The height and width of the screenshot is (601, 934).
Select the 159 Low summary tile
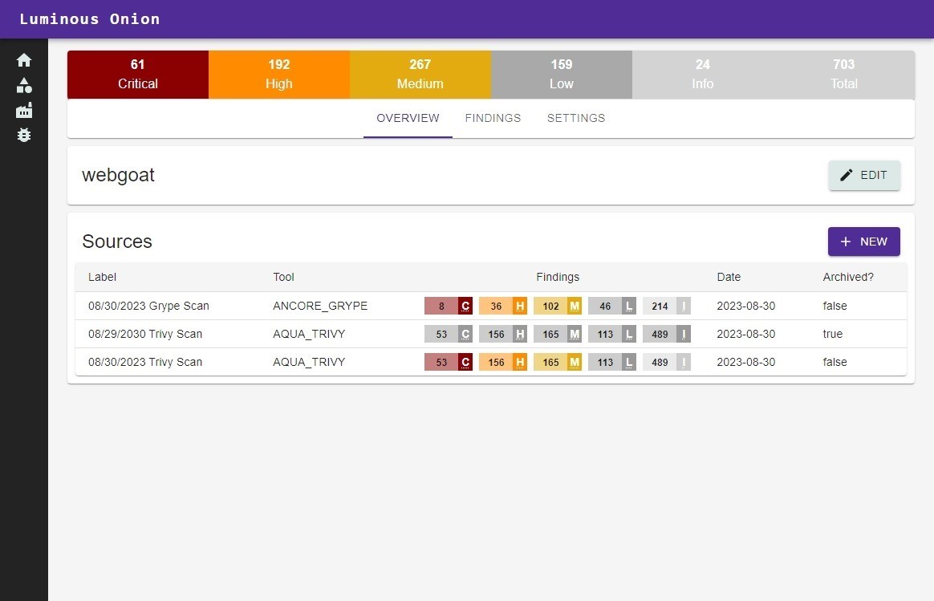click(x=561, y=75)
